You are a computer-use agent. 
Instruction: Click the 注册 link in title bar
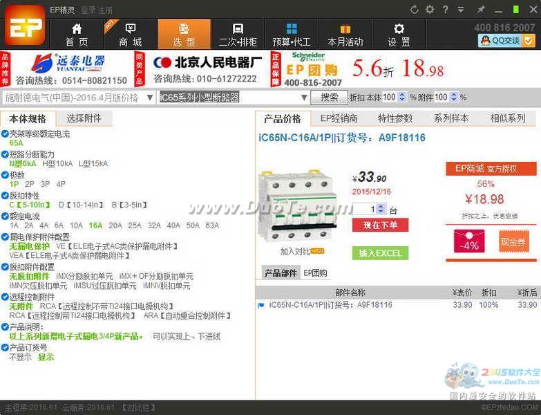105,10
